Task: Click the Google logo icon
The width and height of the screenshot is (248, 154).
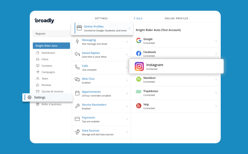Action: pos(138,40)
